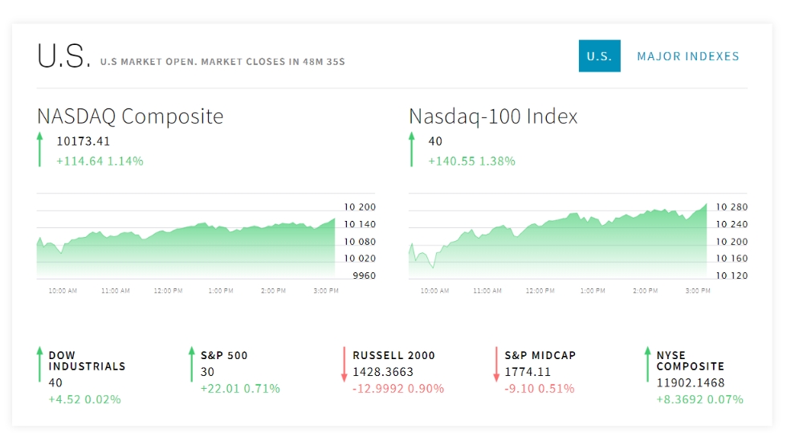Click the NYSE Composite green up arrow
The image size is (803, 433).
click(x=647, y=364)
